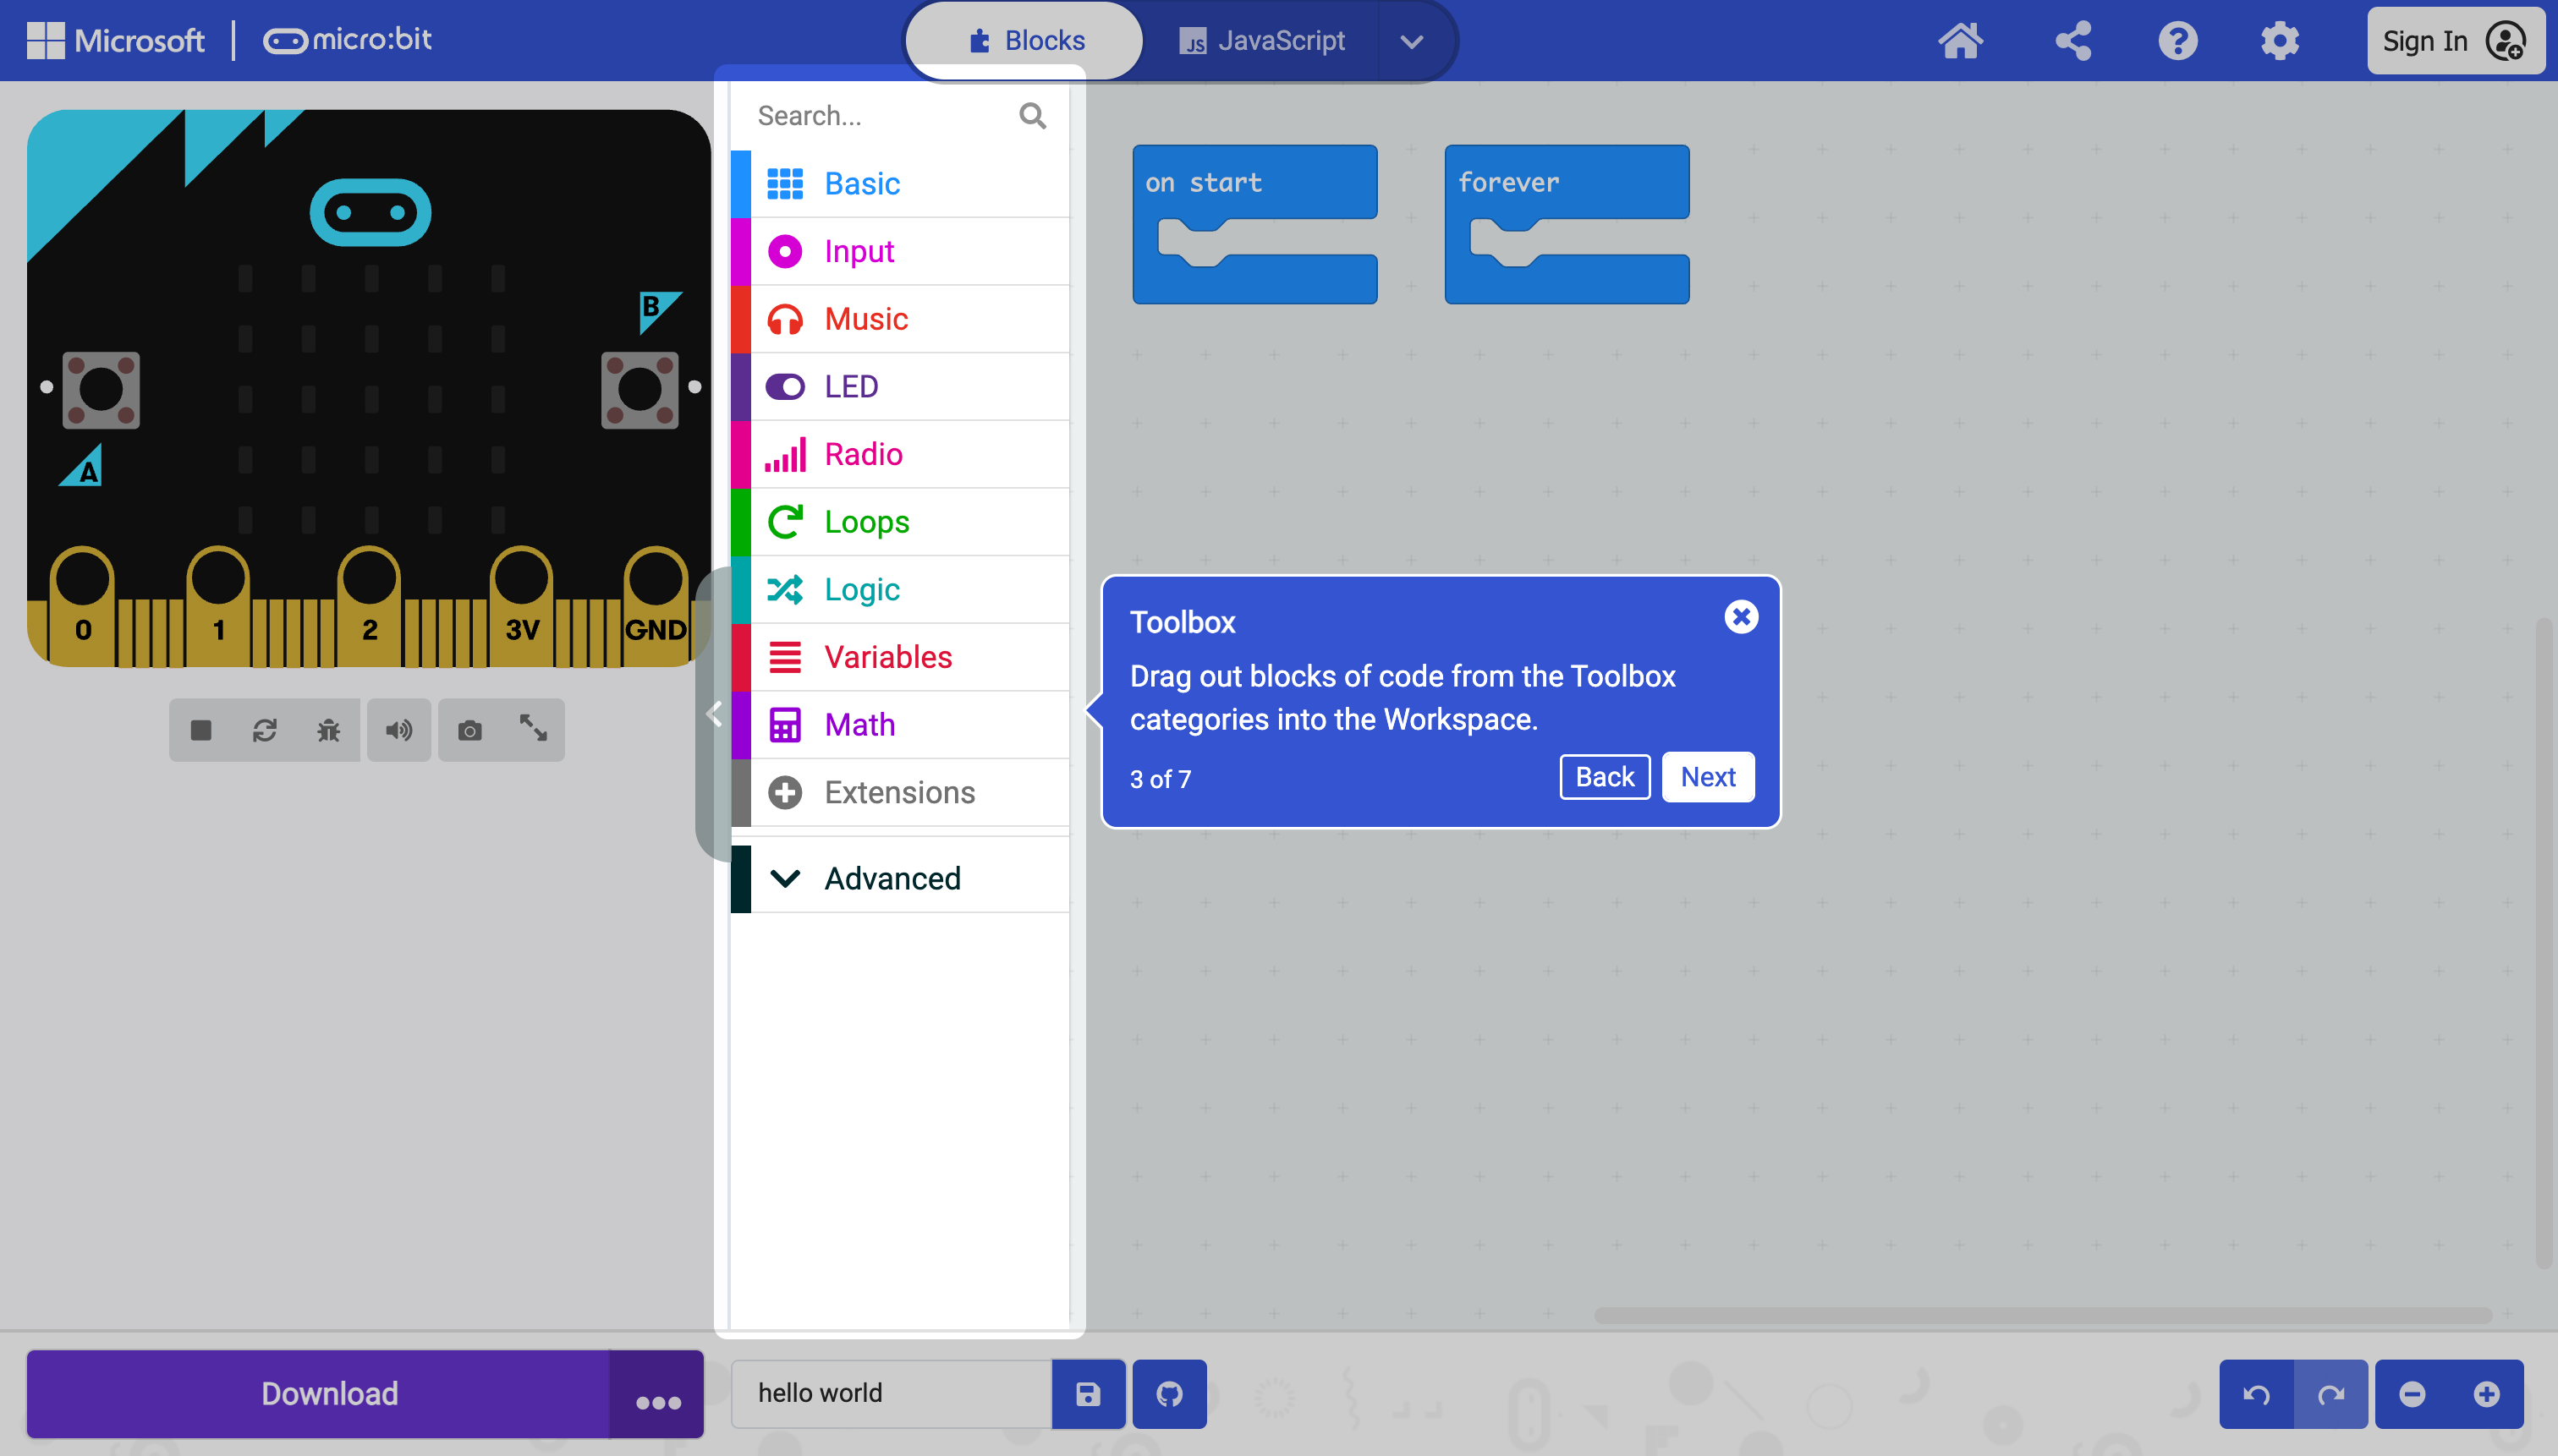
Task: Toggle simulator debug mode bug icon
Action: (328, 730)
